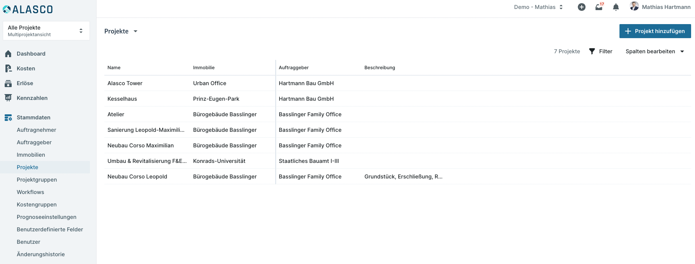Open Auftraggeber submenu item
This screenshot has height=264, width=695.
point(34,142)
